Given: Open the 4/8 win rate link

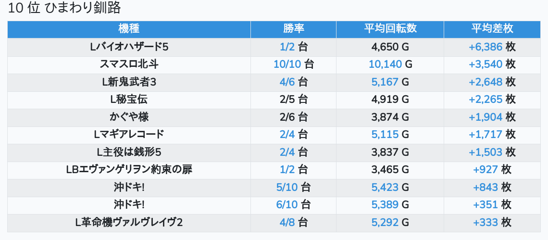Looking at the screenshot, I should coord(287,223).
